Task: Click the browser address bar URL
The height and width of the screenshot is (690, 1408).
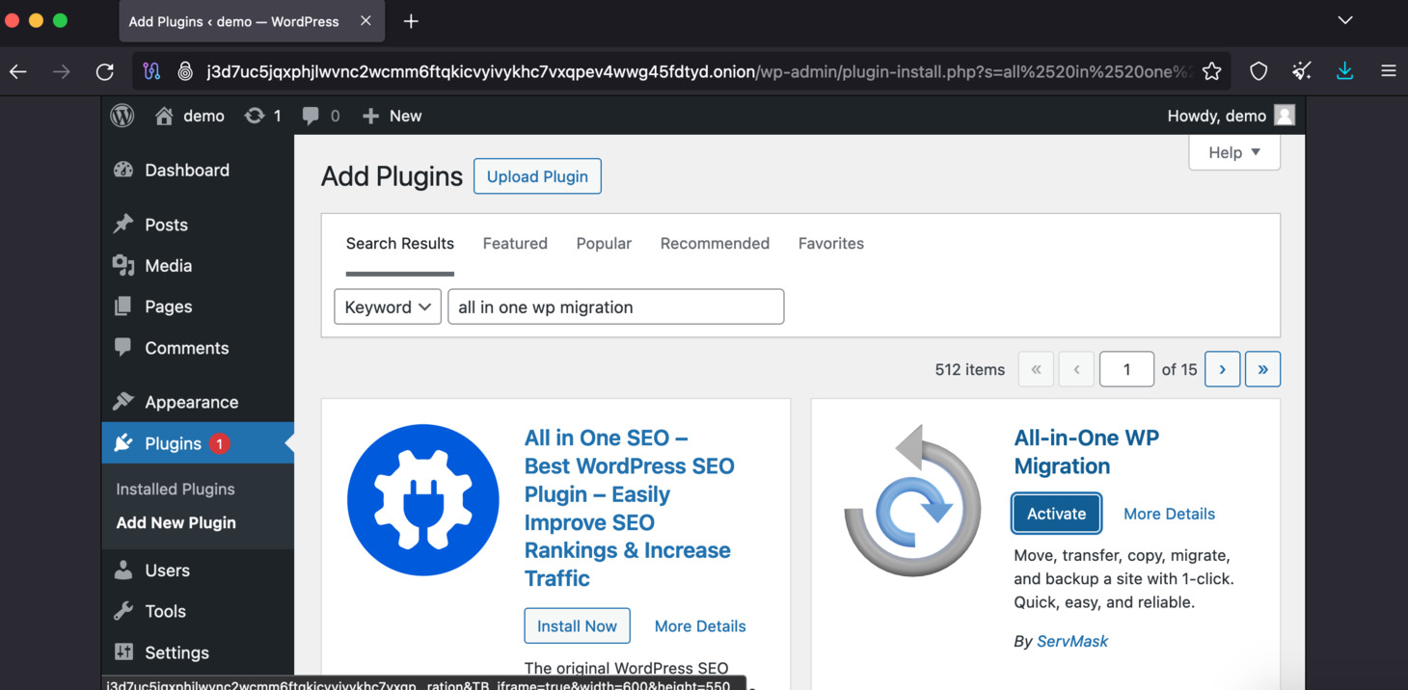Action: coord(700,71)
